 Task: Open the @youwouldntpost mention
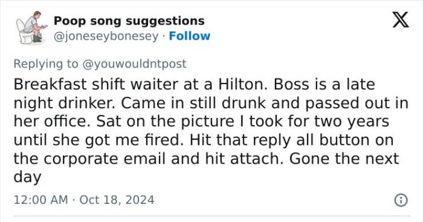(x=134, y=64)
